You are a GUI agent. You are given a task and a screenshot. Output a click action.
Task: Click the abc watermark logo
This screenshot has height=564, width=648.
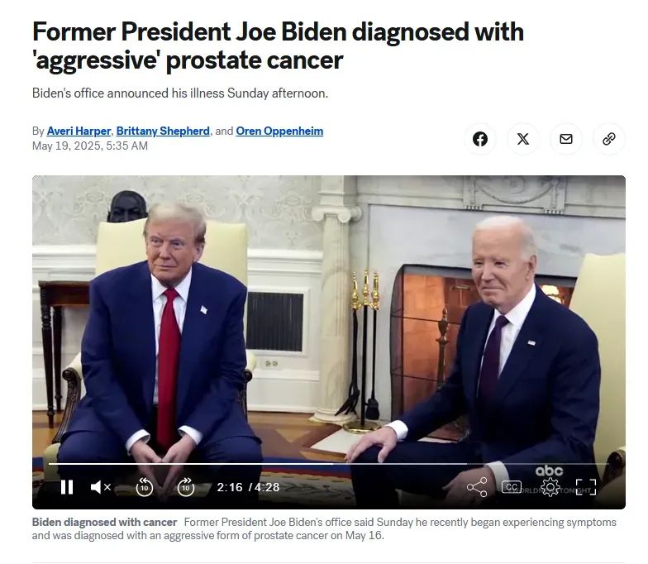549,471
